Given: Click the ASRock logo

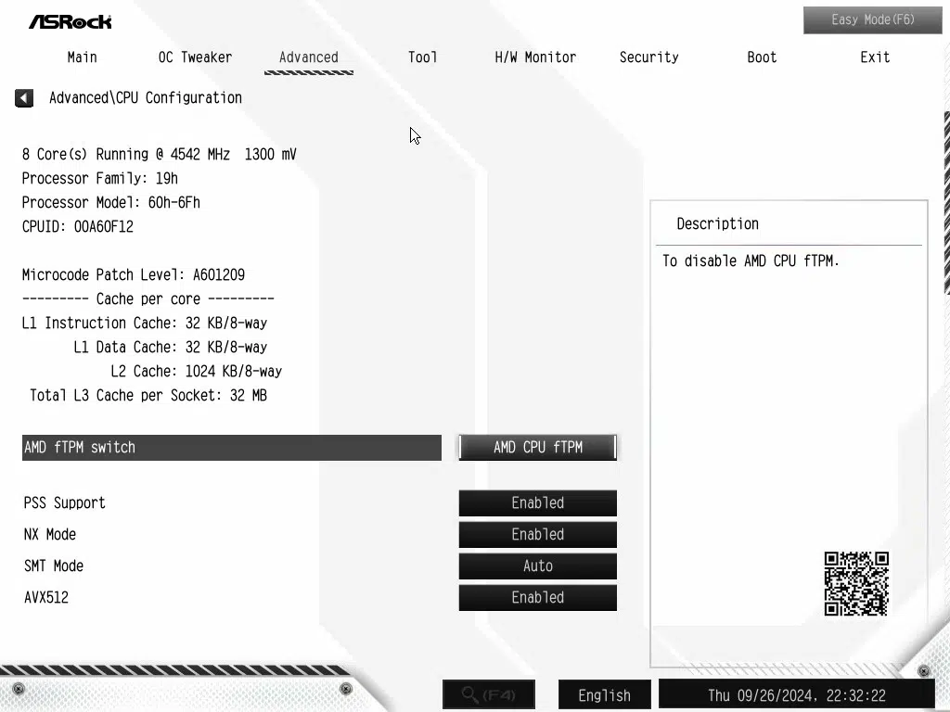Looking at the screenshot, I should pyautogui.click(x=71, y=21).
